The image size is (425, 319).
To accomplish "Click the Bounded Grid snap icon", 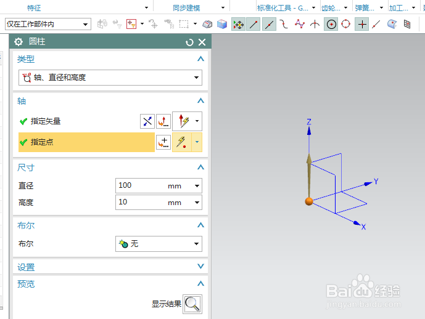I will (407, 24).
